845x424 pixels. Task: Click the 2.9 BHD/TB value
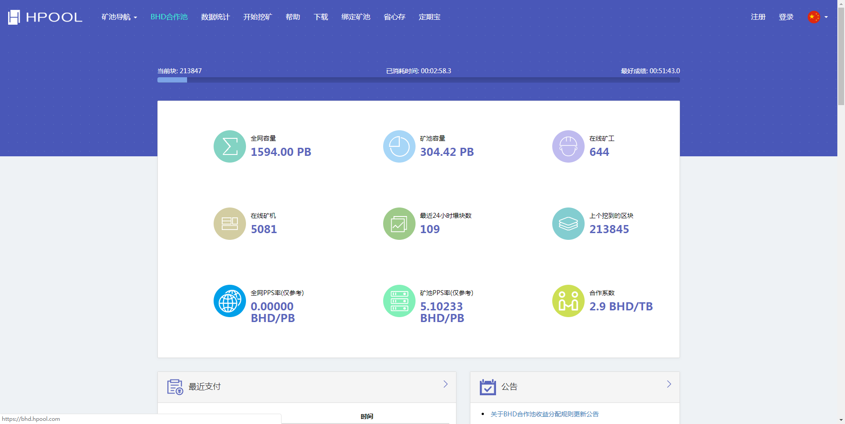(621, 307)
